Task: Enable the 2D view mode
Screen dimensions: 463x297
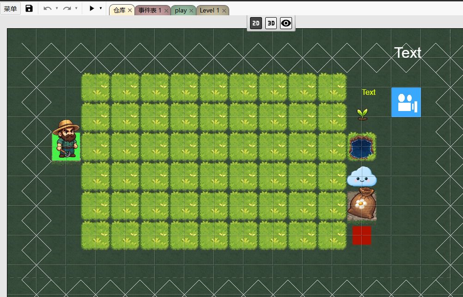Action: 256,23
